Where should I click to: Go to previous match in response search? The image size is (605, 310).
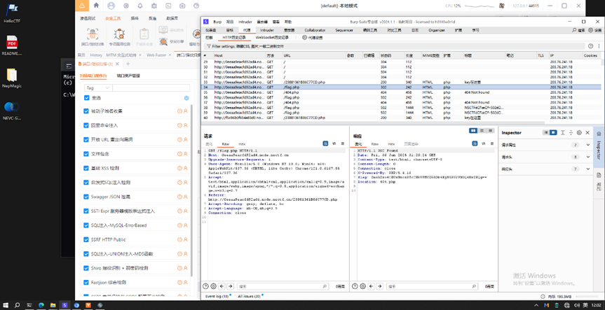click(x=371, y=286)
